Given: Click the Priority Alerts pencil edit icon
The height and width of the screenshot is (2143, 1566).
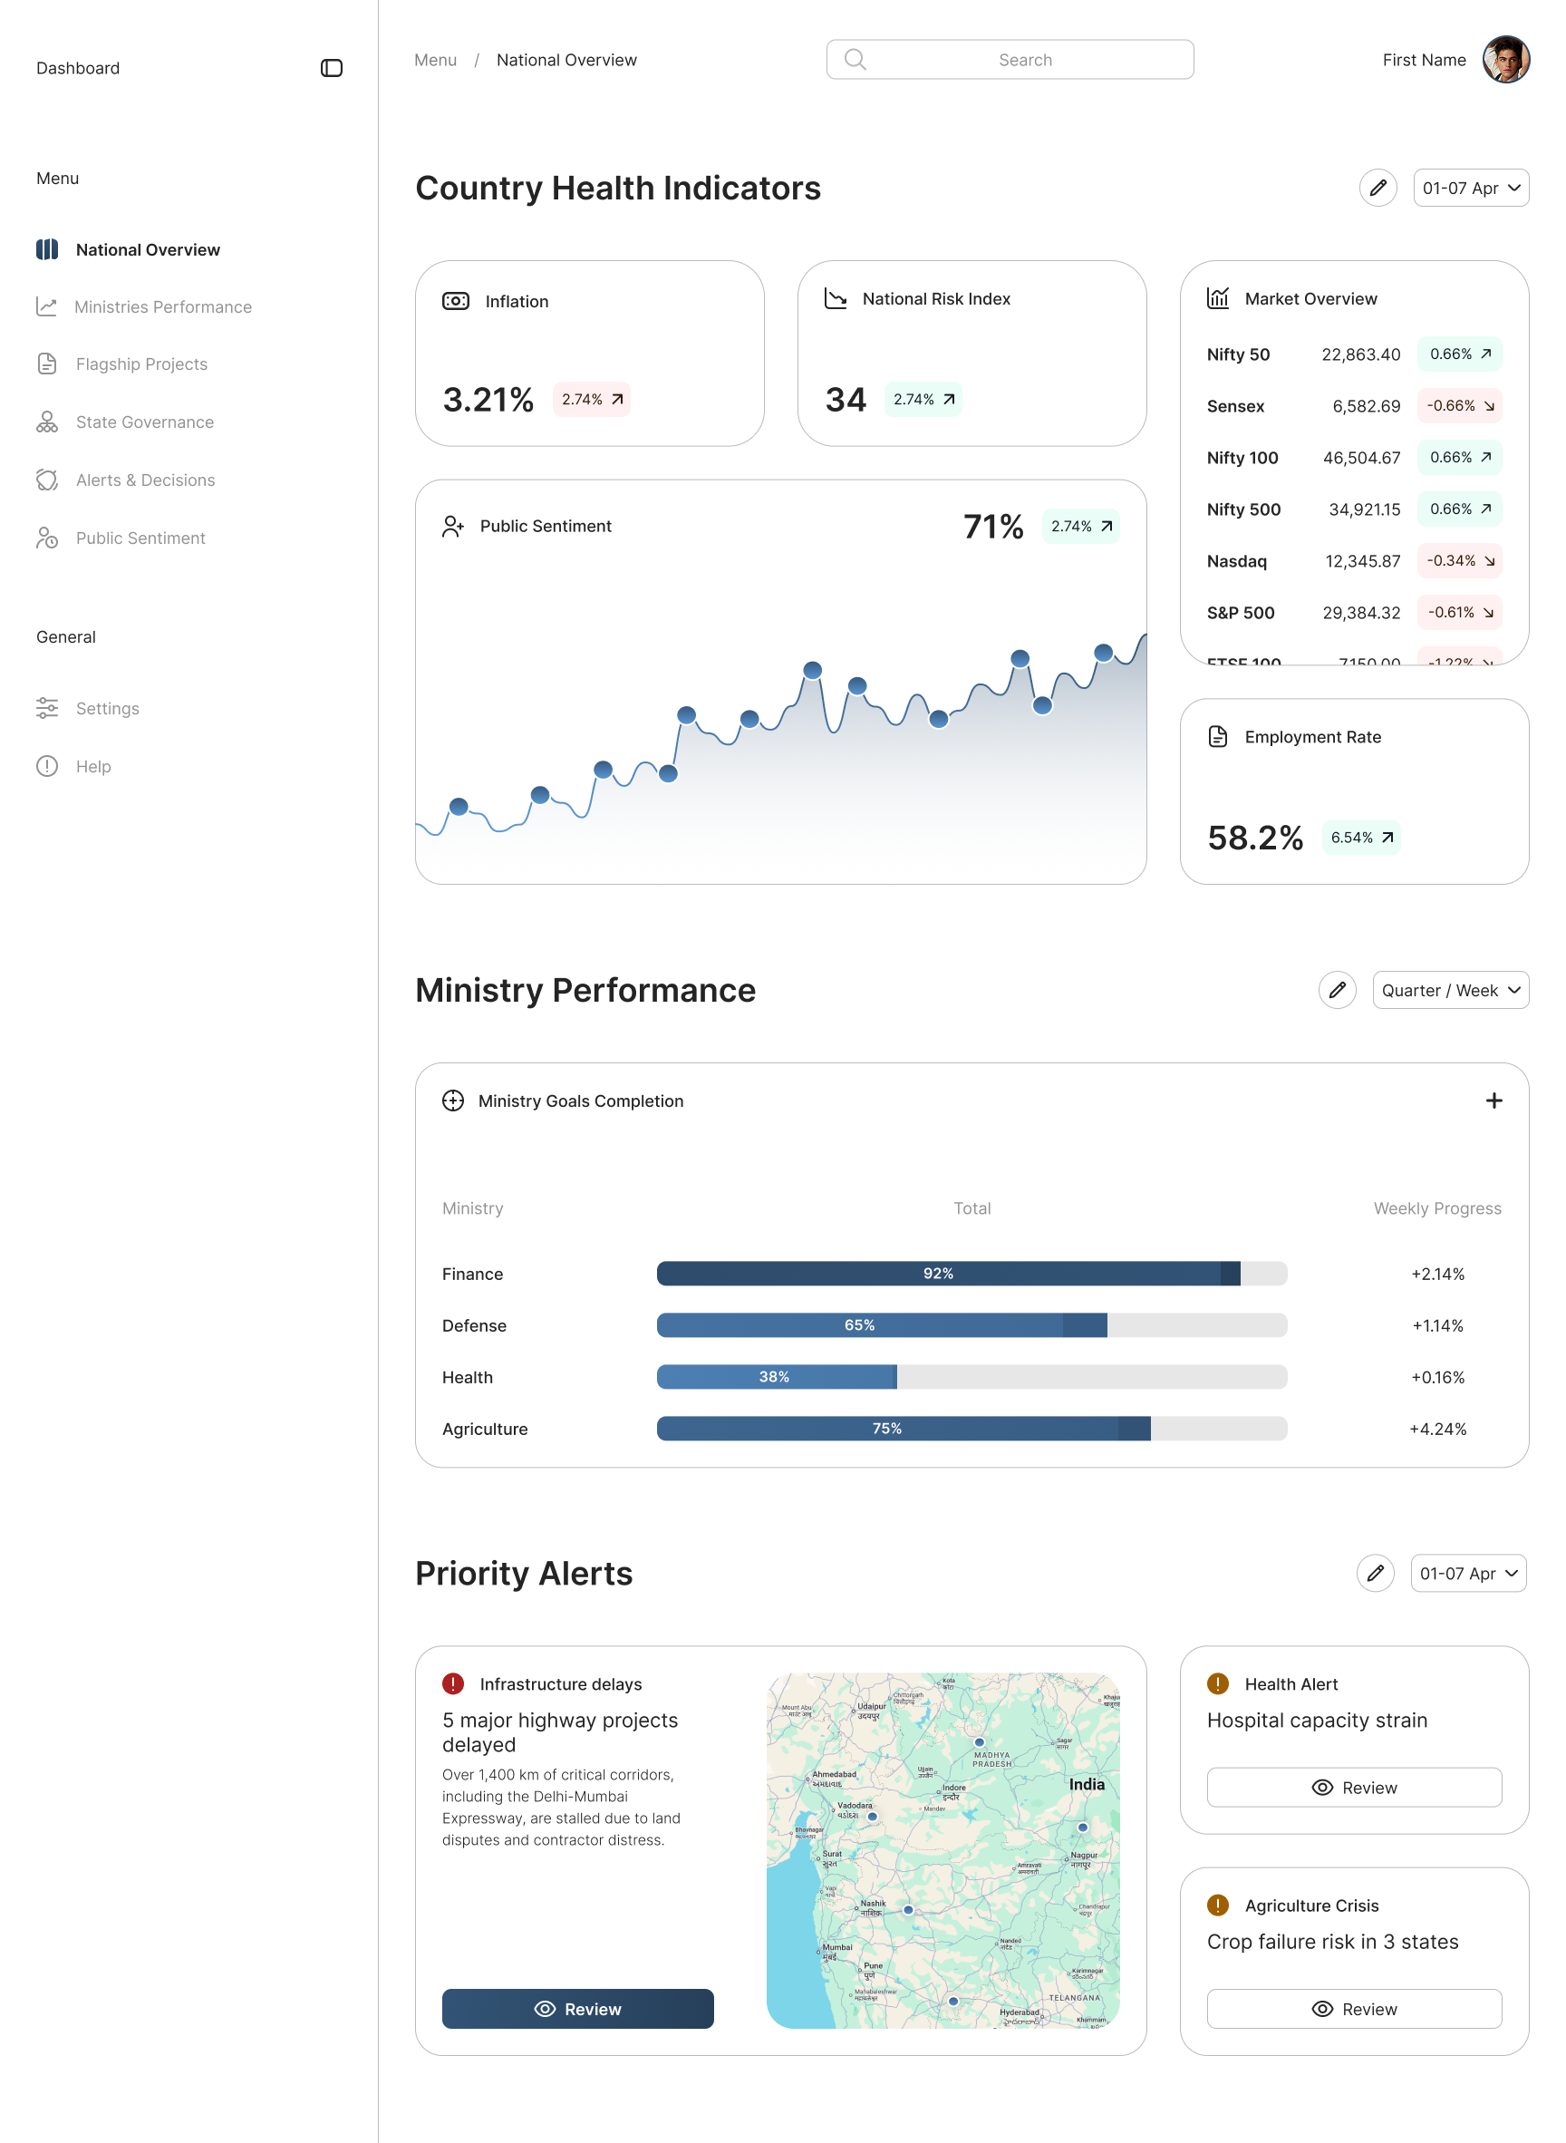Looking at the screenshot, I should click(1375, 1573).
